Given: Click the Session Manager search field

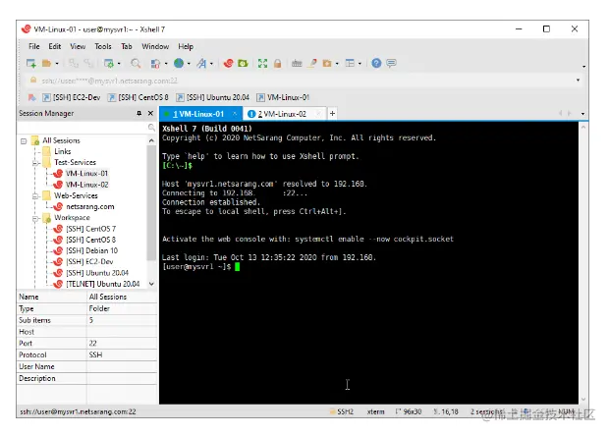Looking at the screenshot, I should [x=83, y=127].
